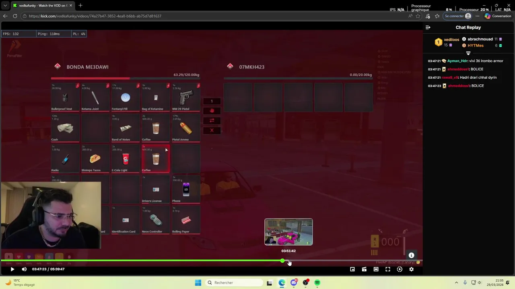Select the Band of Notes item
The height and width of the screenshot is (289, 515).
[x=126, y=128]
